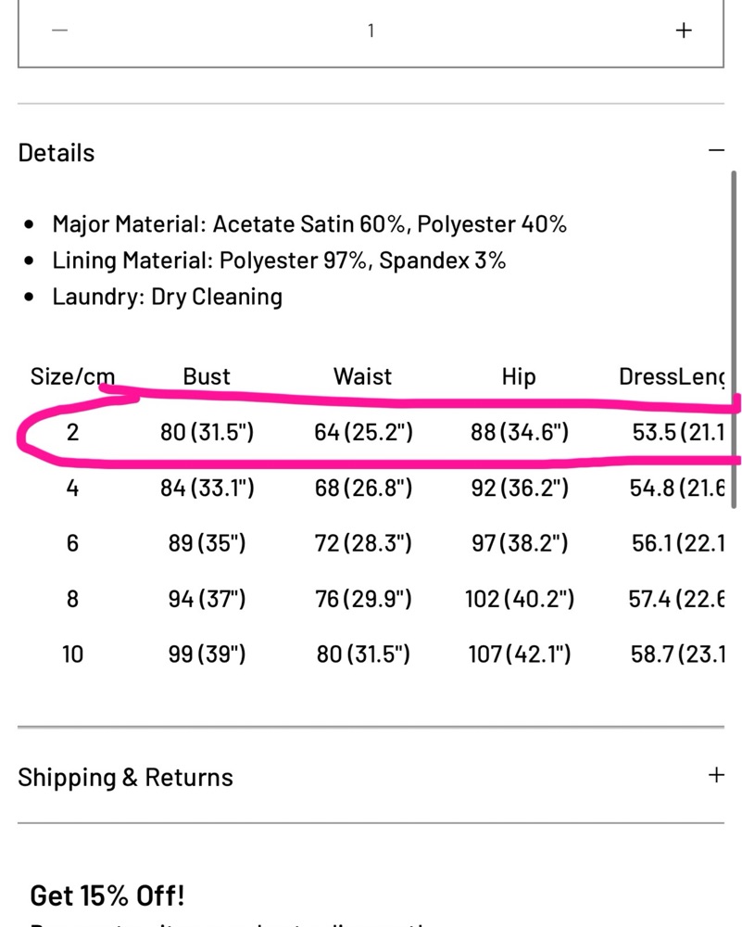
Task: Expand Shipping & Returns plus icon
Action: (716, 775)
